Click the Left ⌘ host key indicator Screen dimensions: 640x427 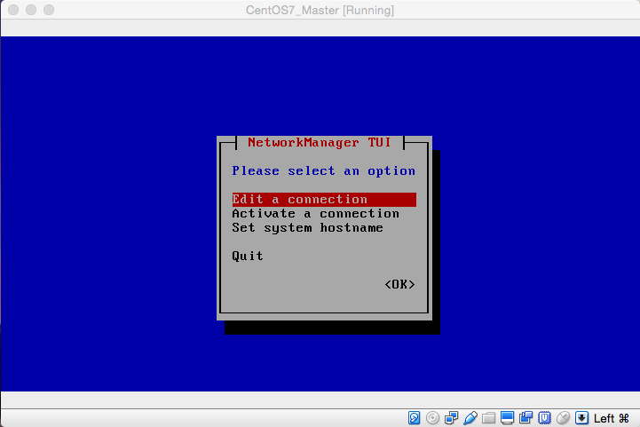[x=612, y=418]
